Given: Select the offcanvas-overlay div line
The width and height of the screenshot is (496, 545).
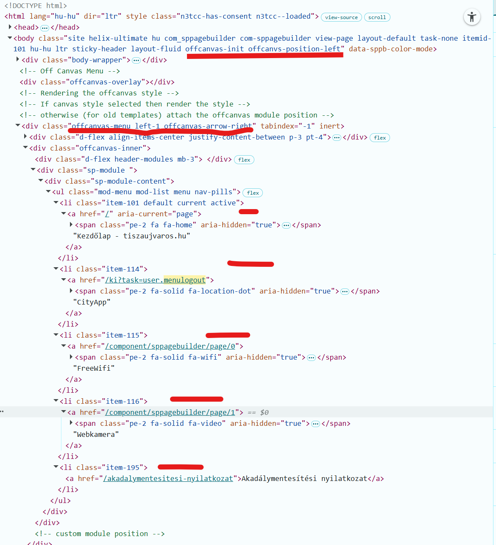Looking at the screenshot, I should 97,82.
